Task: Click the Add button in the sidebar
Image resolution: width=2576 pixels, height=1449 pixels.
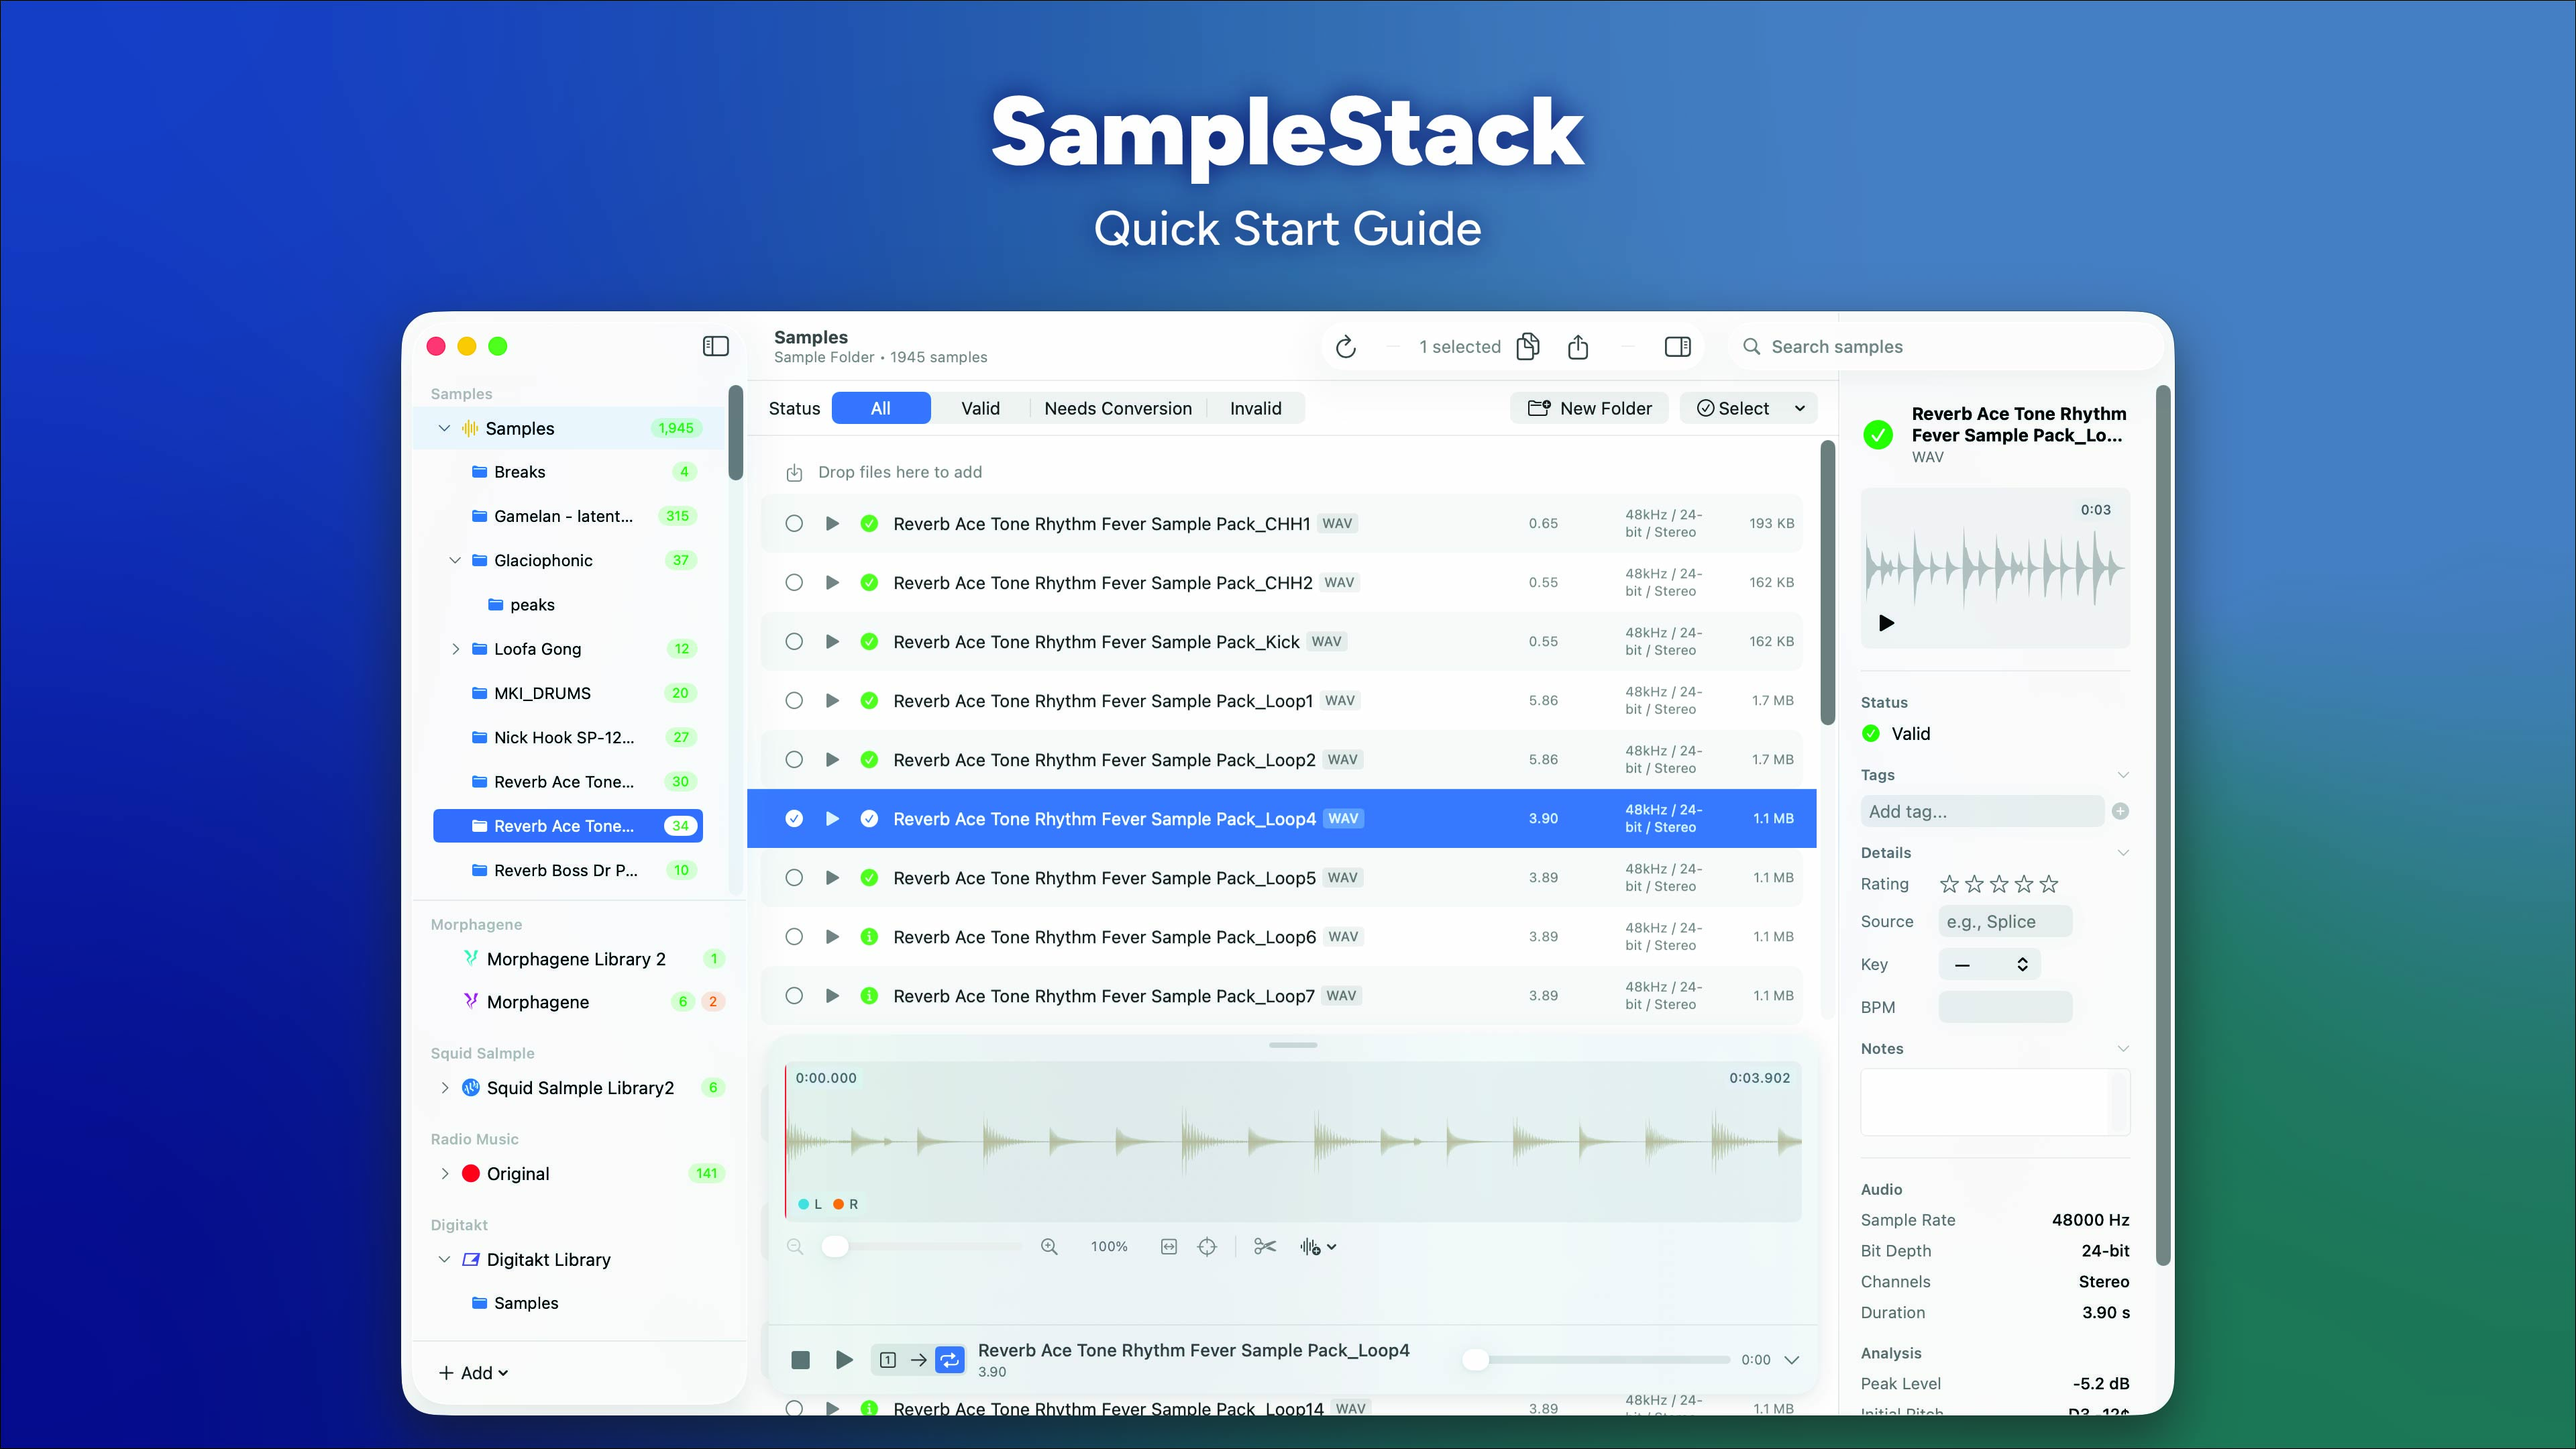Action: [x=473, y=1372]
